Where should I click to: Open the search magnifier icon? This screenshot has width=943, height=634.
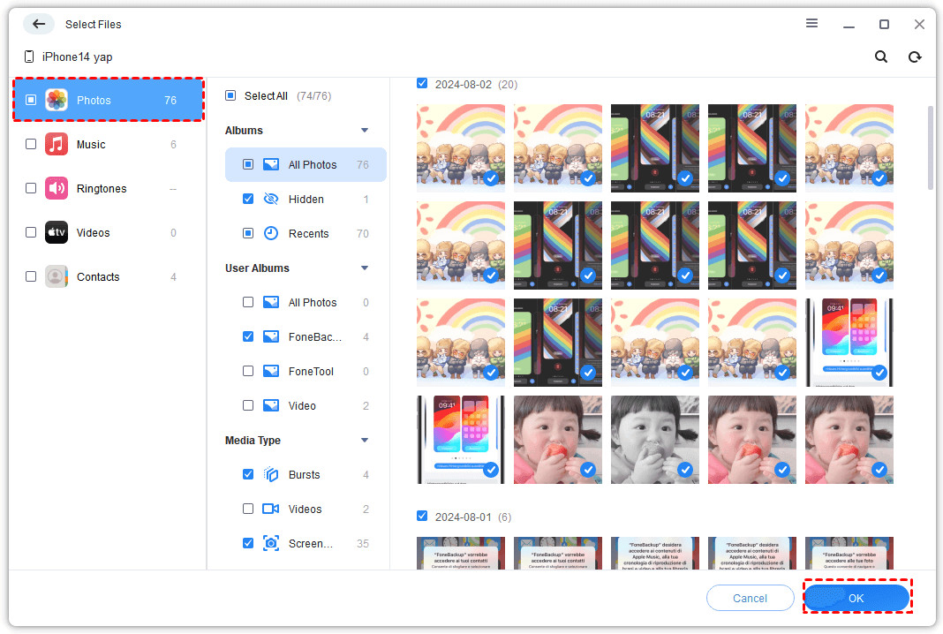pos(881,57)
